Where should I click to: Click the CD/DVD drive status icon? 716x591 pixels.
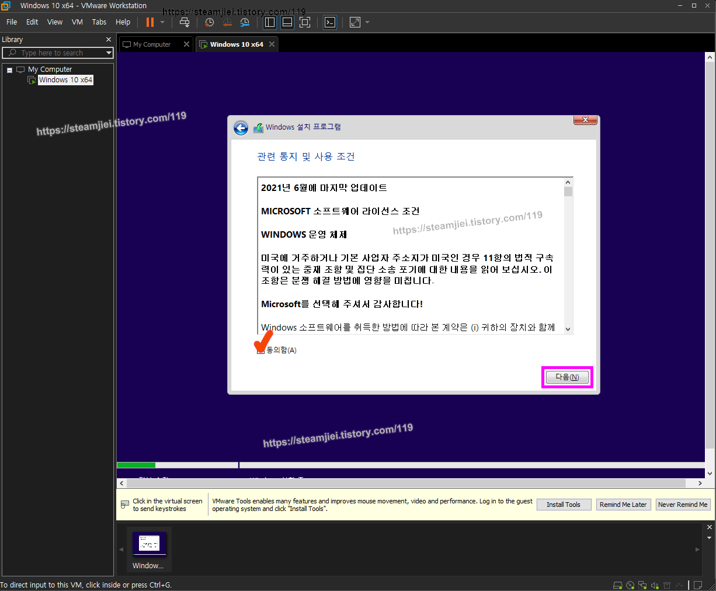[630, 585]
